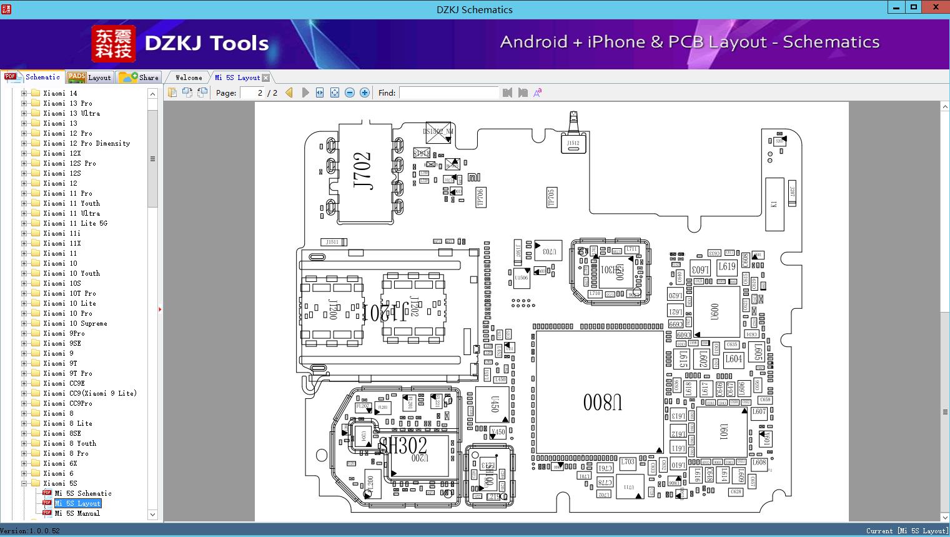The image size is (950, 537).
Task: Click the app icon in title bar
Action: click(5, 9)
